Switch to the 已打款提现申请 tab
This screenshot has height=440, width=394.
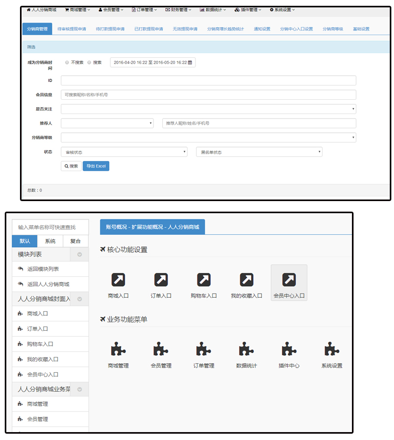[x=149, y=29]
